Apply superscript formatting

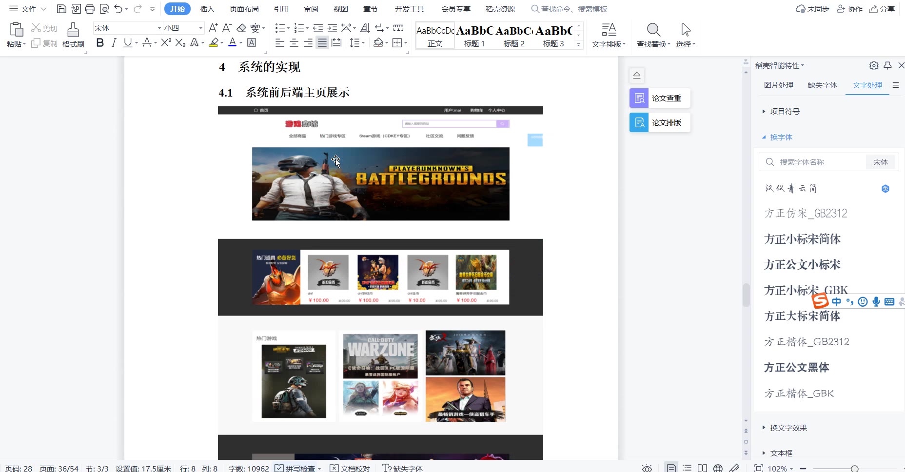pyautogui.click(x=166, y=42)
